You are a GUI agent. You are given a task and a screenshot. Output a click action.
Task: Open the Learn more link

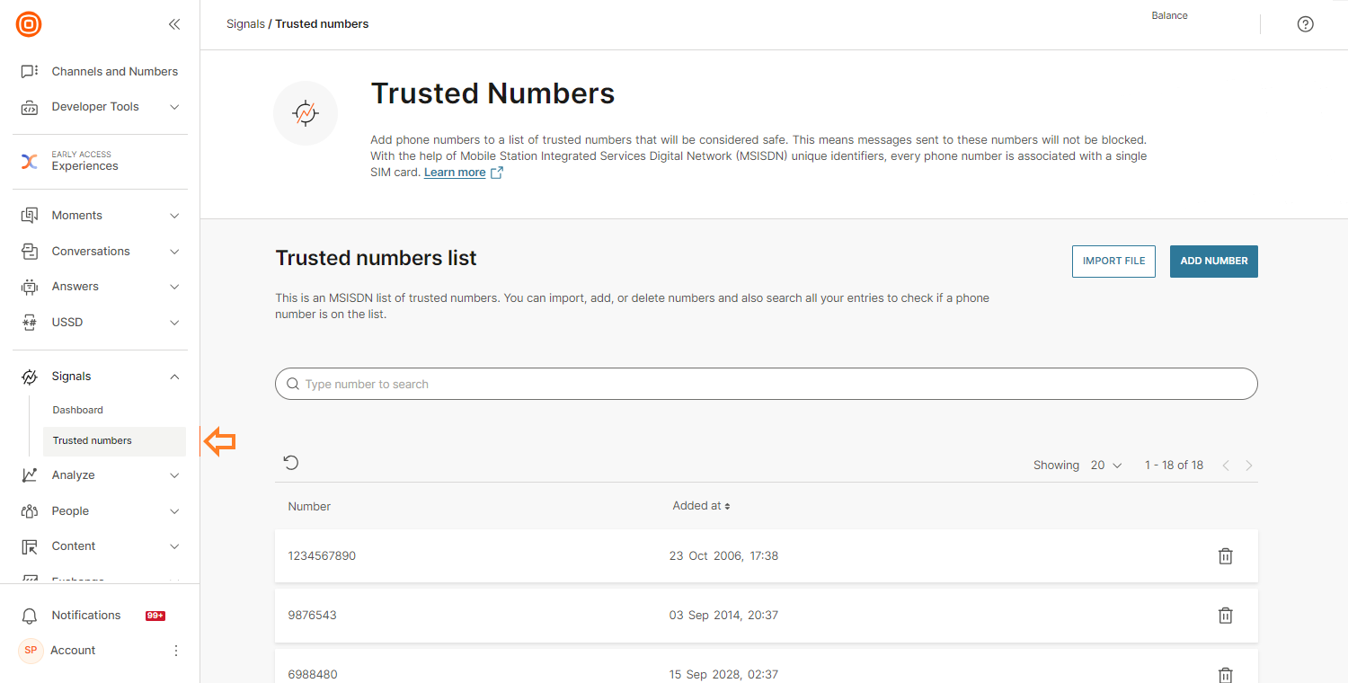tap(455, 173)
